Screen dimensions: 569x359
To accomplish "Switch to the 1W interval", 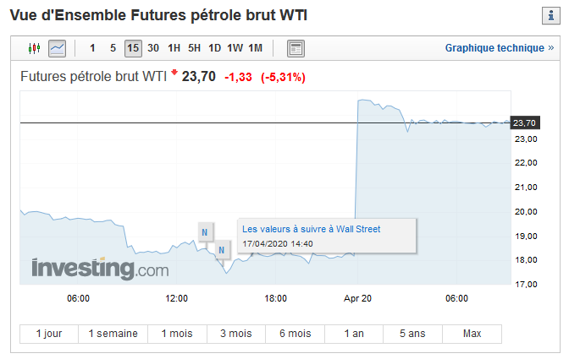I will 235,48.
